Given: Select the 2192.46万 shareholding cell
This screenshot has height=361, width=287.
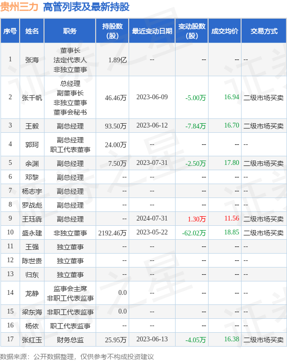Looking at the screenshot, I should [112, 233].
